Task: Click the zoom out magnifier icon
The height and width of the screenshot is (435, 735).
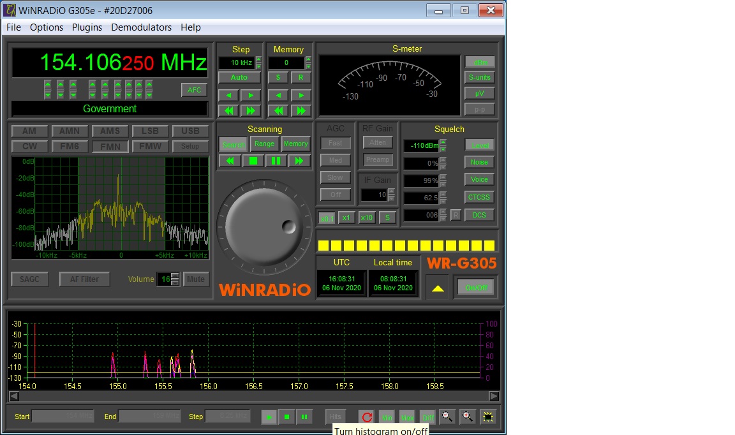Action: pyautogui.click(x=447, y=417)
